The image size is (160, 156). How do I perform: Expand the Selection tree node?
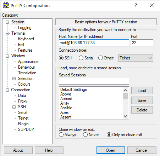pos(14,79)
